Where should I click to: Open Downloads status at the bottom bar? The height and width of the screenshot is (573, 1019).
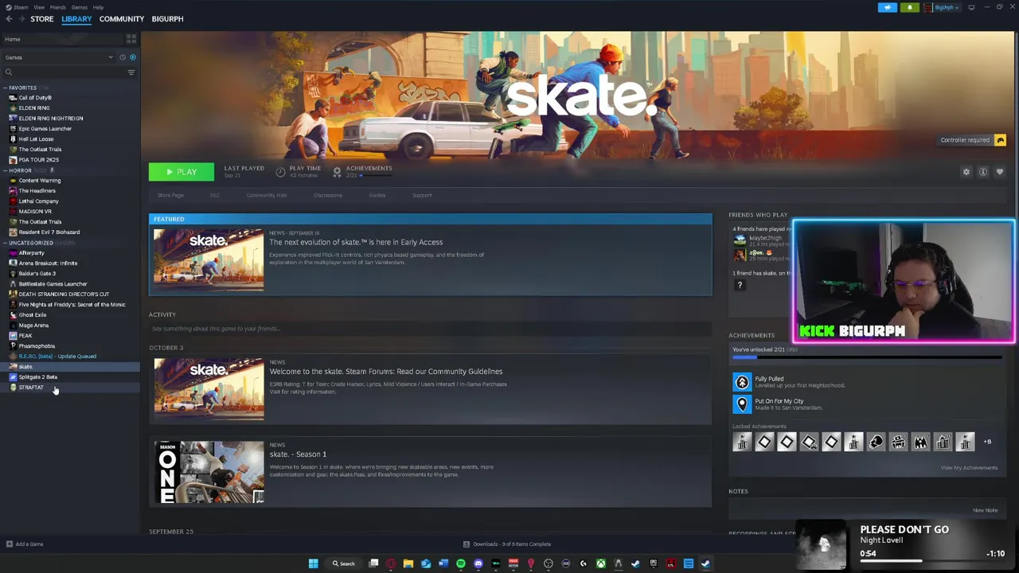508,544
